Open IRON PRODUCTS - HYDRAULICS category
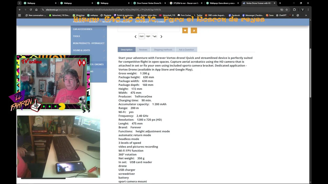This screenshot has width=328, height=184. click(89, 43)
